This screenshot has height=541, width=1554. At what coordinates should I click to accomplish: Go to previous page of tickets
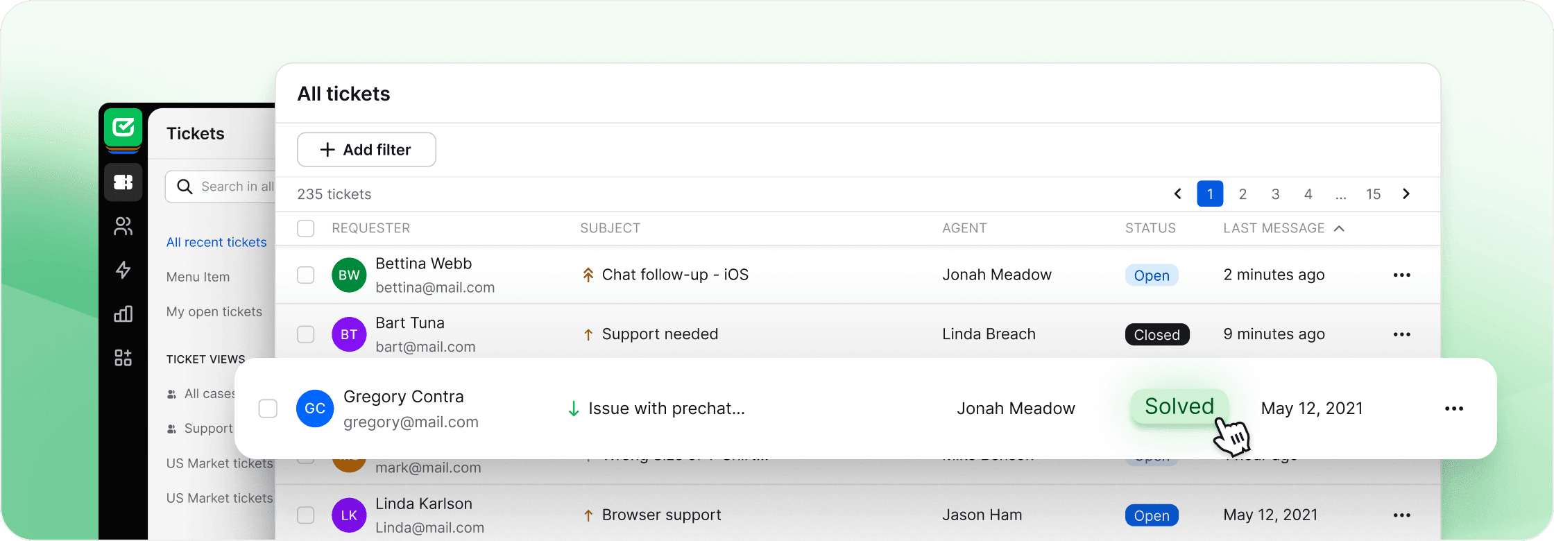(1177, 194)
